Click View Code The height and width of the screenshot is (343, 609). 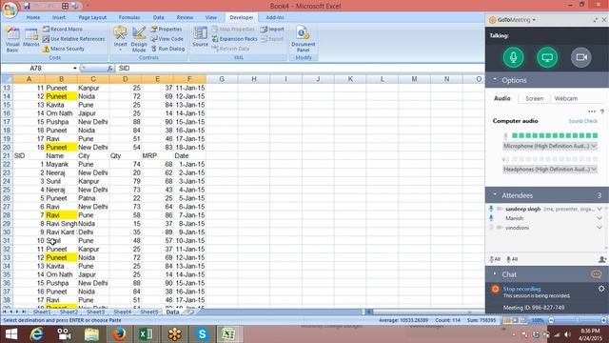coord(167,39)
